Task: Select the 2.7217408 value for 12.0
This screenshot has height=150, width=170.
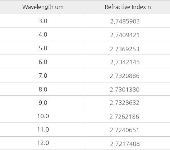Action: pyautogui.click(x=125, y=144)
